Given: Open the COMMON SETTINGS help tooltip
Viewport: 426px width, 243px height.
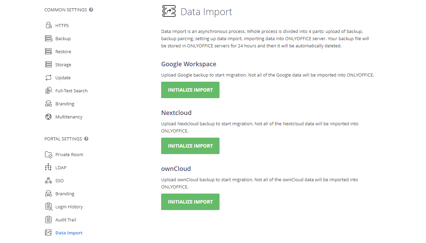Looking at the screenshot, I should [x=90, y=9].
